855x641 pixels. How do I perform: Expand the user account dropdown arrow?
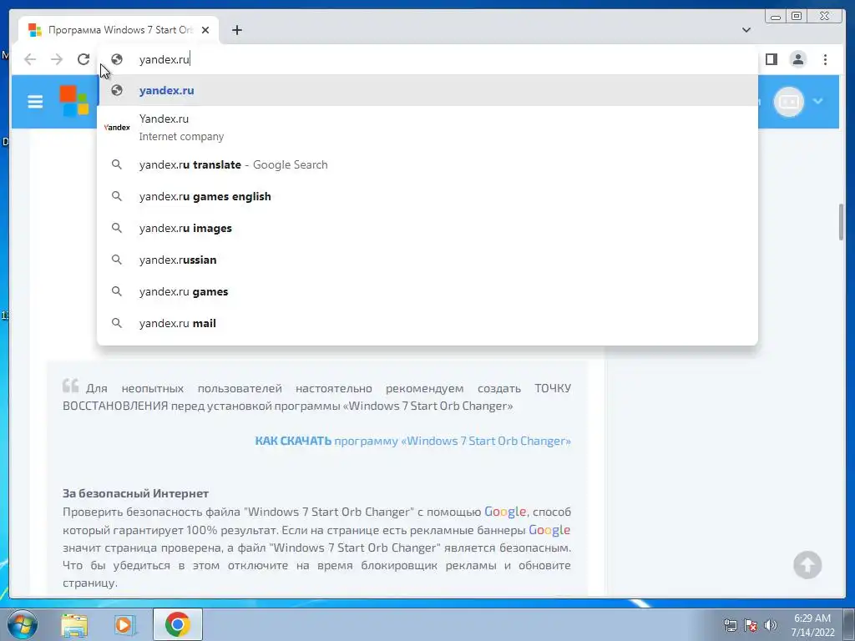click(x=818, y=101)
